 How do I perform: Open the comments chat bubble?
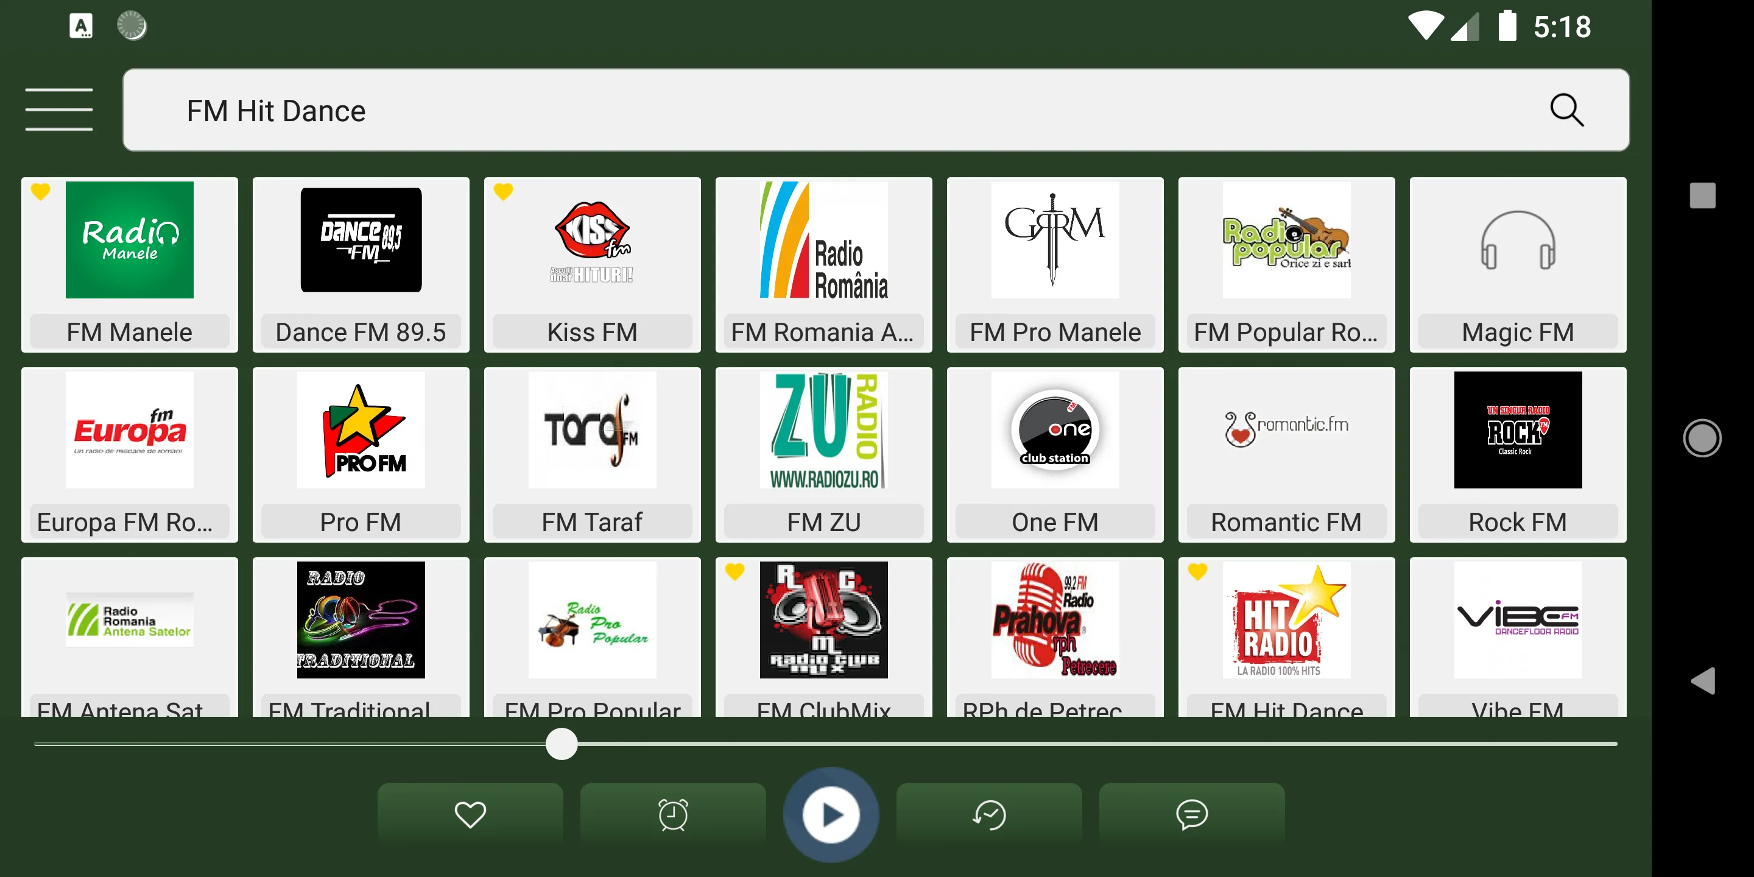(1192, 814)
